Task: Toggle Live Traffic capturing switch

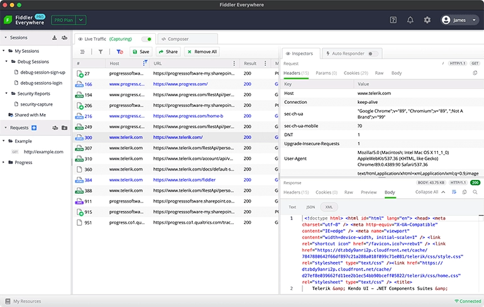Action: click(x=146, y=39)
